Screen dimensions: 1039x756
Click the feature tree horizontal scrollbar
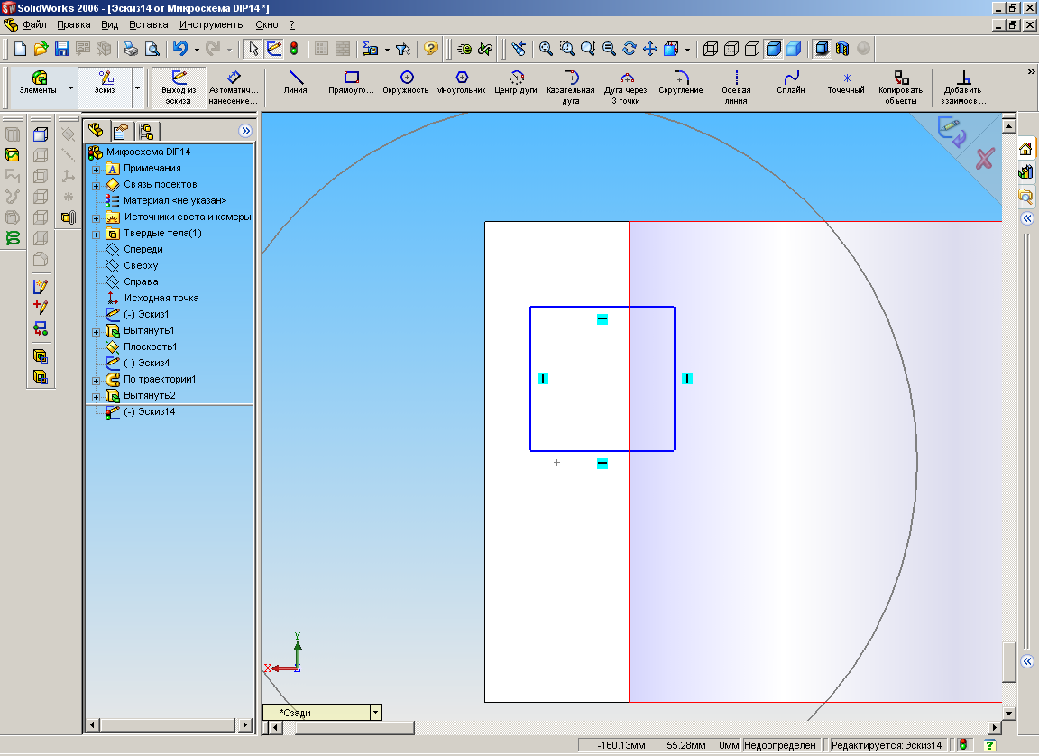coord(170,724)
